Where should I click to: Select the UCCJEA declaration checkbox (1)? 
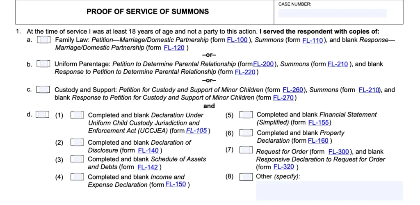click(77, 115)
